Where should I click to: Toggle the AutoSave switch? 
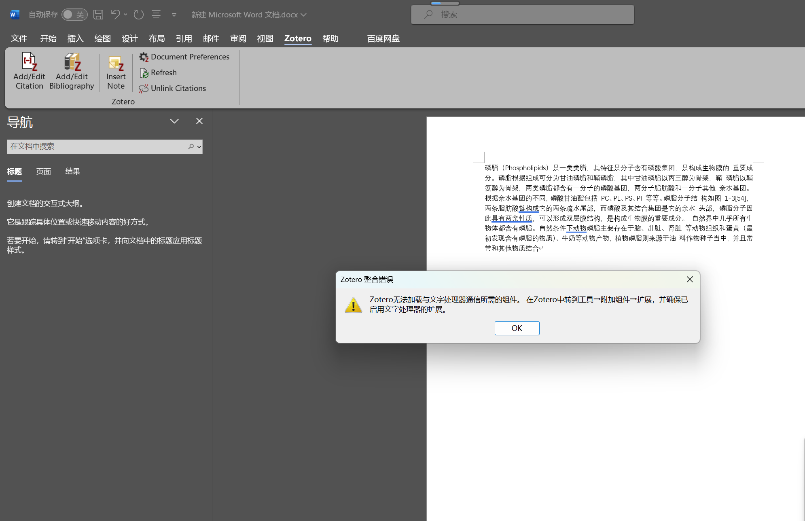click(x=74, y=15)
